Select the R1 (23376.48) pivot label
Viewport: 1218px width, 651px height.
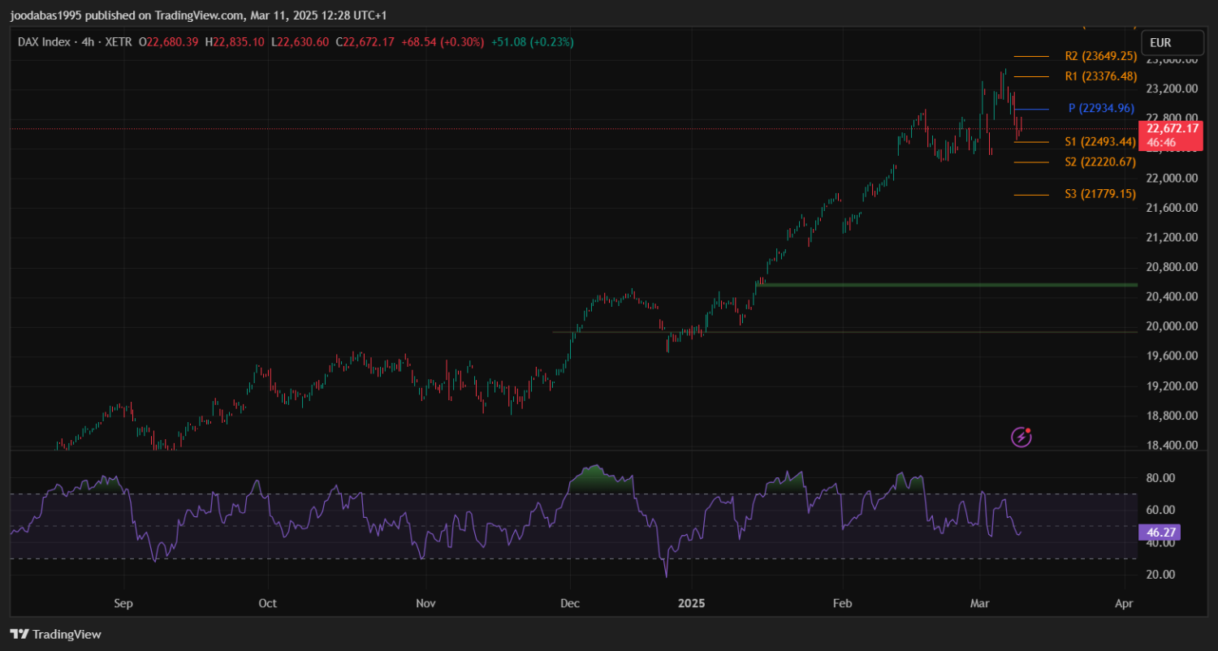1099,76
